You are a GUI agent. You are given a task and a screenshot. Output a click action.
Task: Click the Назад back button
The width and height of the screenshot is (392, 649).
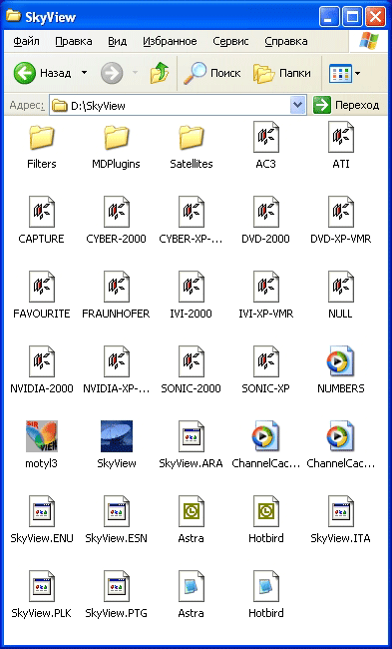(x=43, y=73)
